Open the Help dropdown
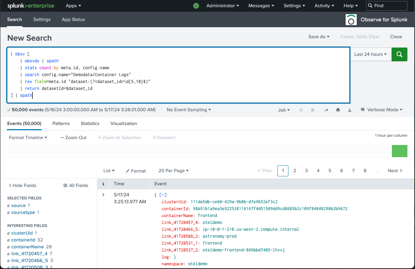 click(x=351, y=6)
